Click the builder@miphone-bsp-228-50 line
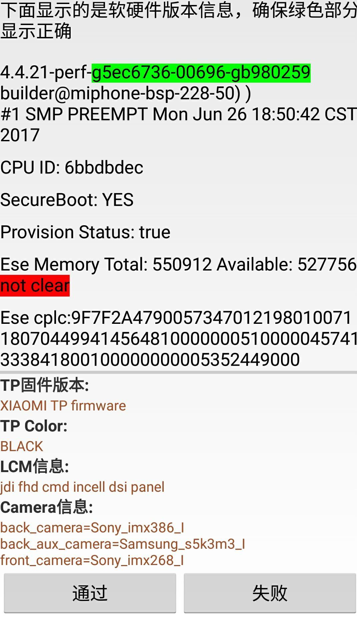 126,93
